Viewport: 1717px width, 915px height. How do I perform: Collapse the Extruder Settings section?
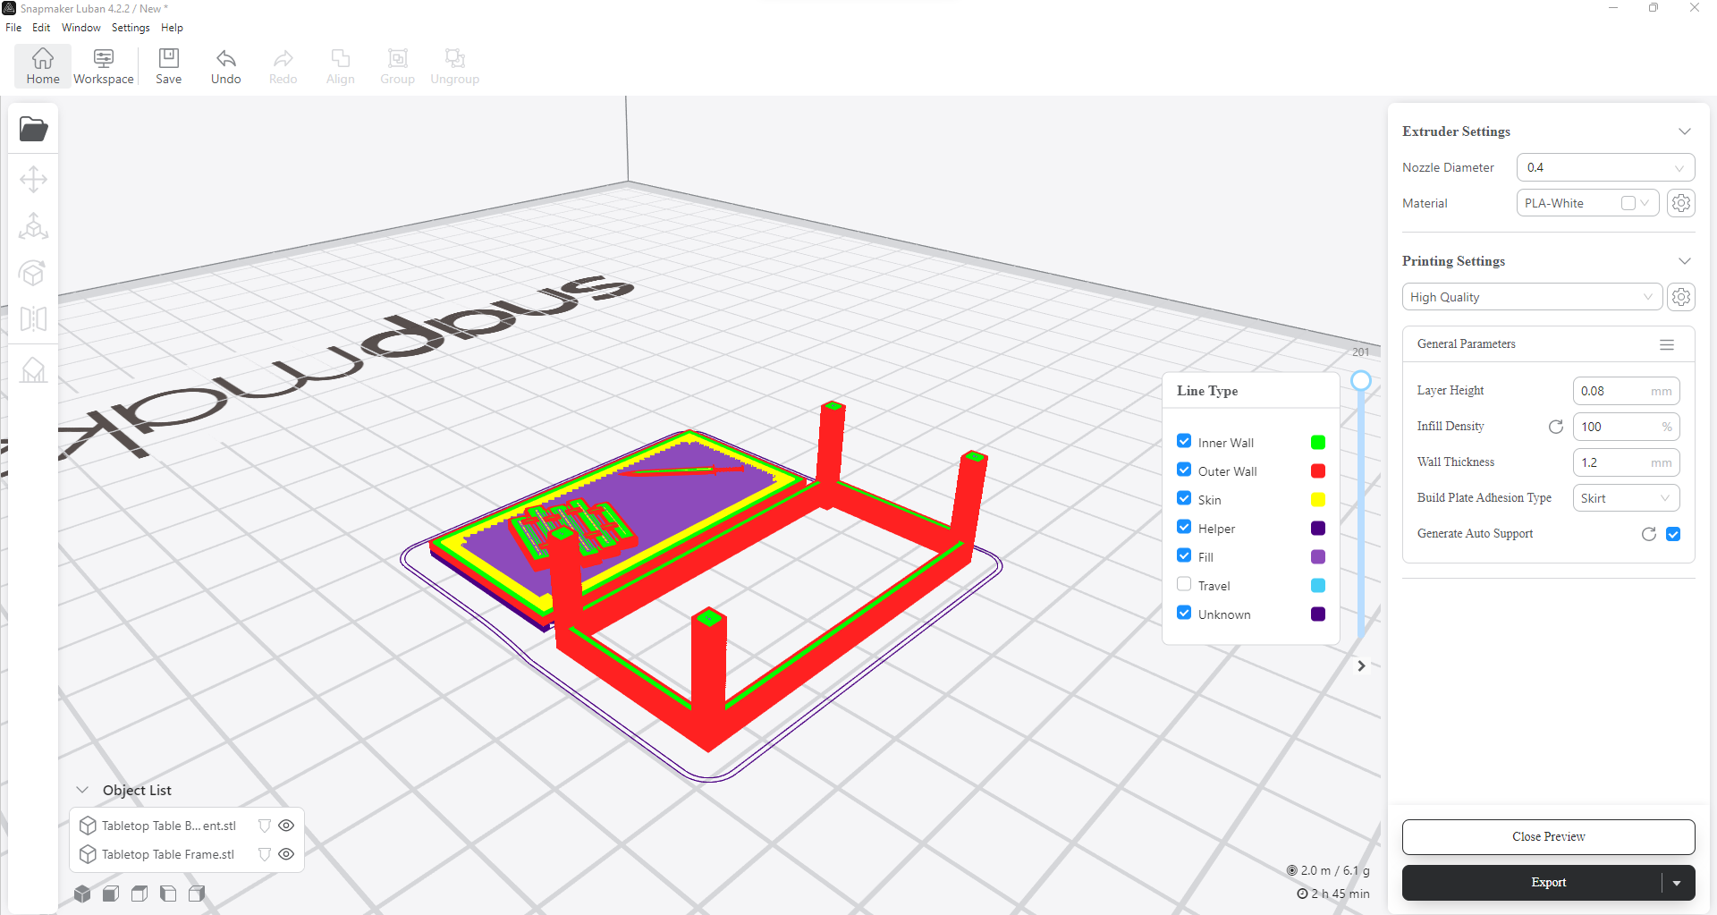(x=1685, y=131)
